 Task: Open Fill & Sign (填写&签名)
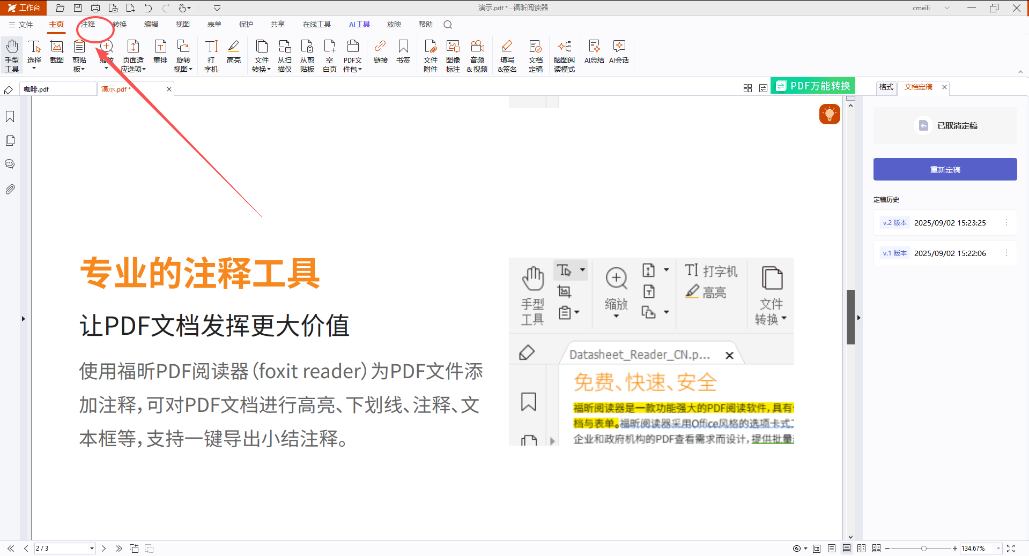pos(507,55)
